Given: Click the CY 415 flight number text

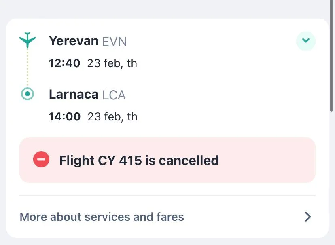Looking at the screenshot, I should [120, 161].
